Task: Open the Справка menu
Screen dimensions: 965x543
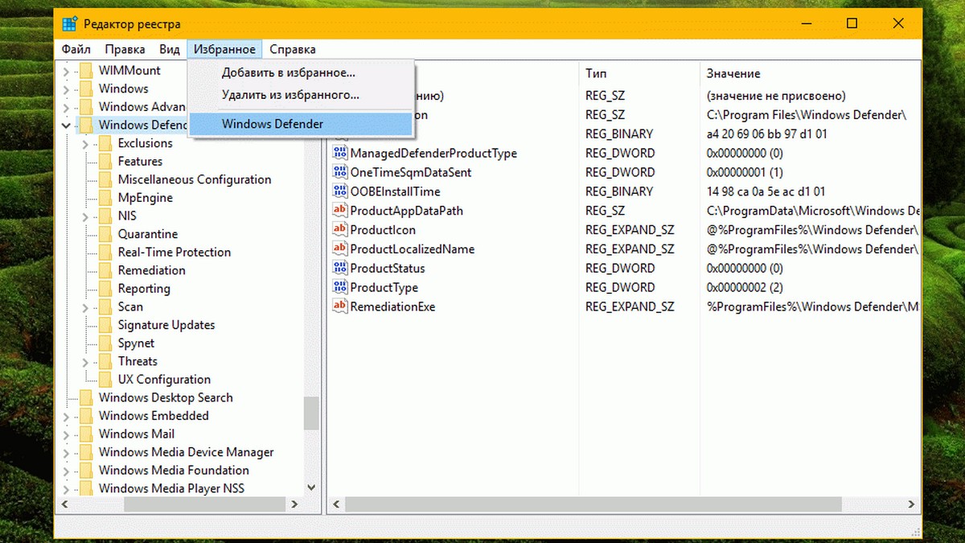Action: pos(293,50)
